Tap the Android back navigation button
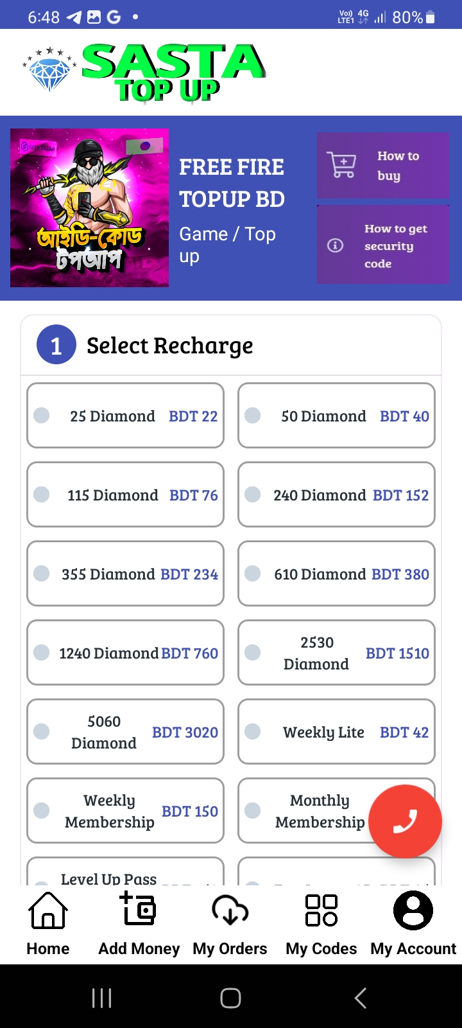 click(361, 998)
